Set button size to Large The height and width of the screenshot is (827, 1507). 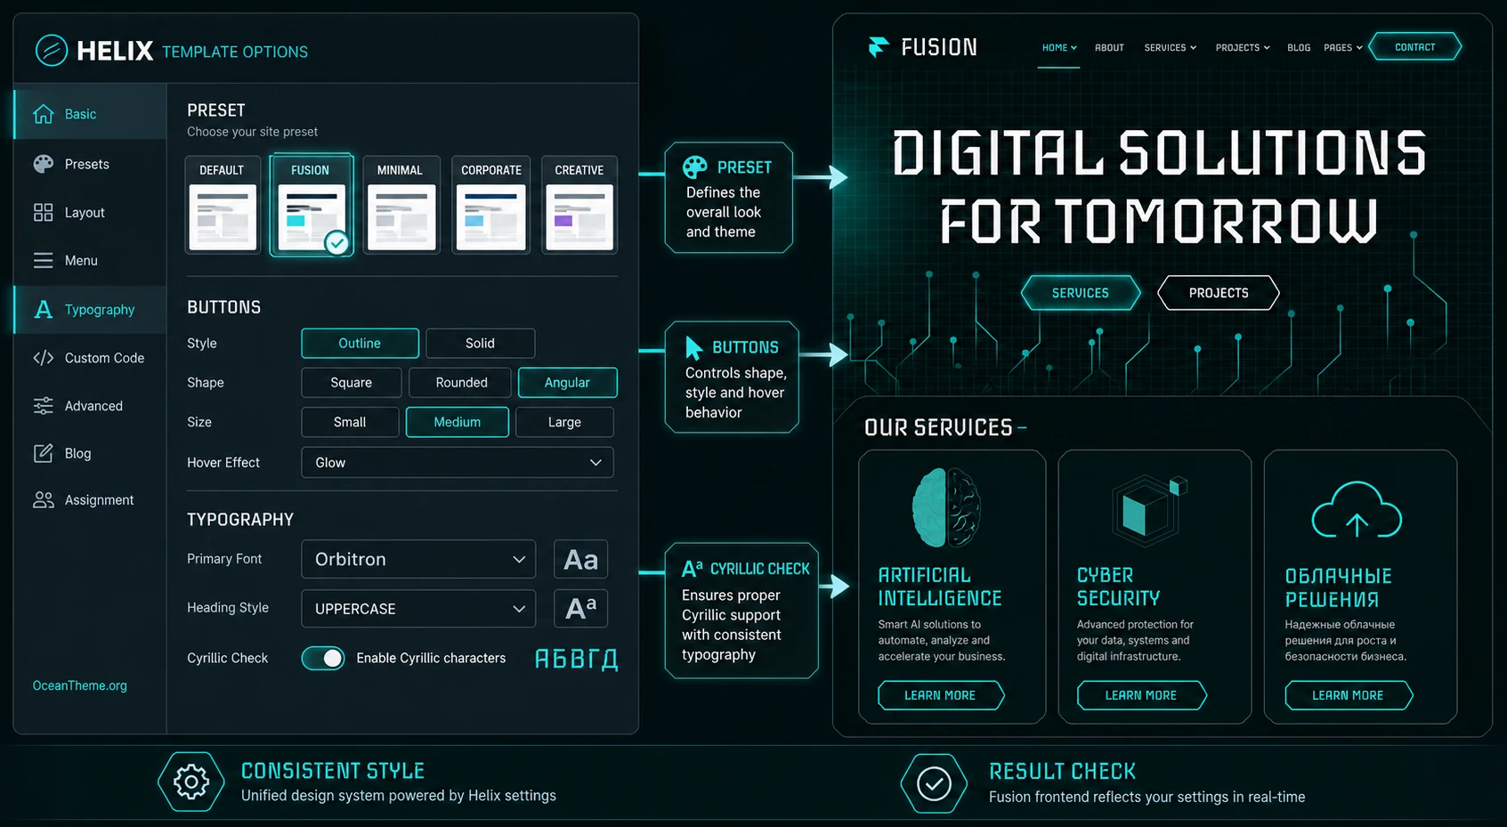tap(564, 422)
